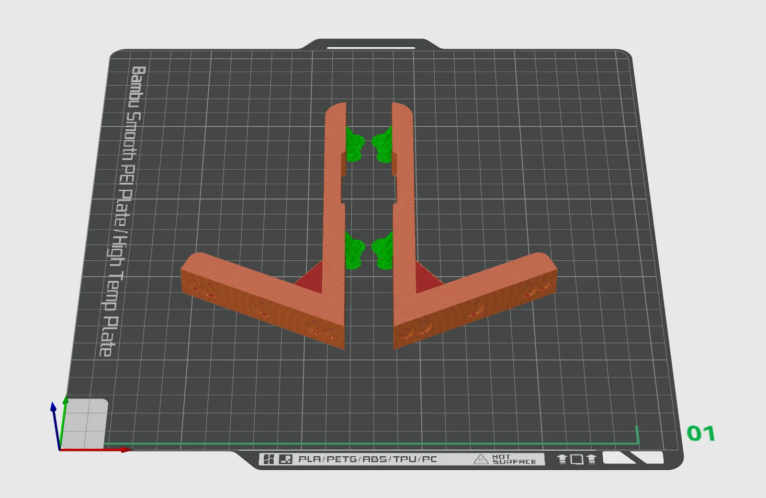Click the upper-left green tree support
Screen dimensions: 766x498
(x=354, y=144)
